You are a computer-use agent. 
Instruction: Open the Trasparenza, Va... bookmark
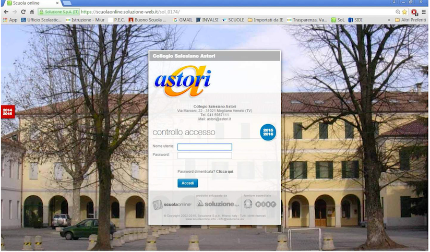pyautogui.click(x=307, y=20)
